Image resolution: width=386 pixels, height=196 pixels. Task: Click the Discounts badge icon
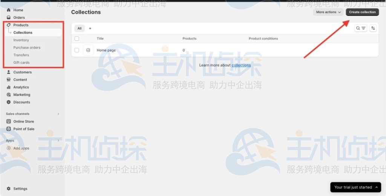pos(9,102)
